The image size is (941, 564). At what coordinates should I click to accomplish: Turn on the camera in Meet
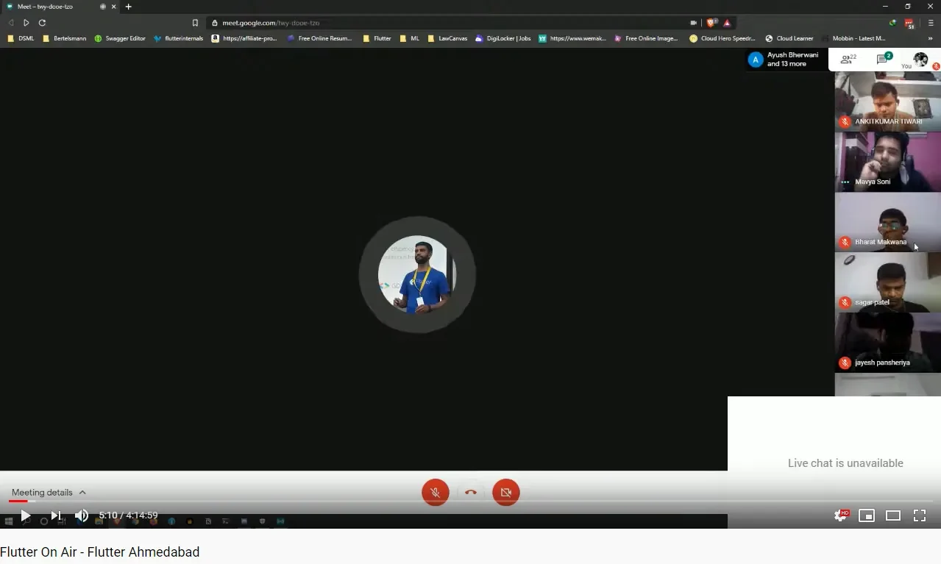pyautogui.click(x=506, y=492)
